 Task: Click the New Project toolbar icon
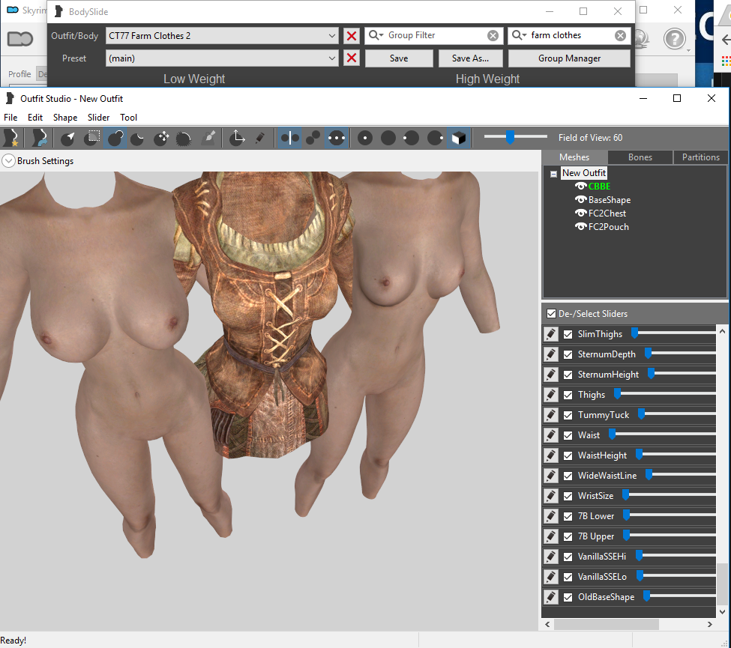11,138
